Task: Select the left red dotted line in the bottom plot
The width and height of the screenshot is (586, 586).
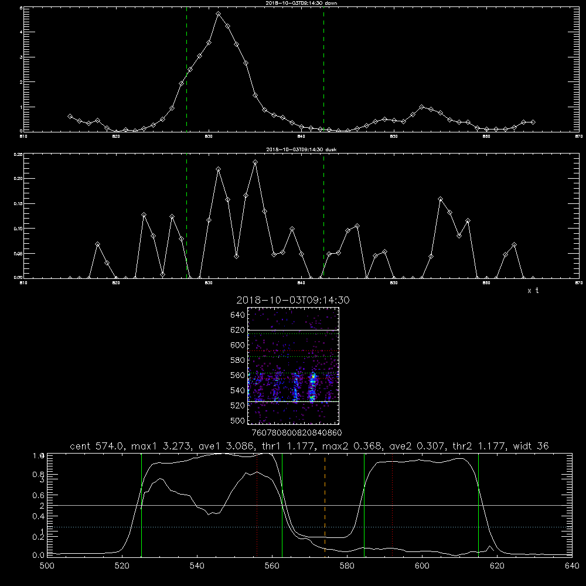Action: (257, 505)
